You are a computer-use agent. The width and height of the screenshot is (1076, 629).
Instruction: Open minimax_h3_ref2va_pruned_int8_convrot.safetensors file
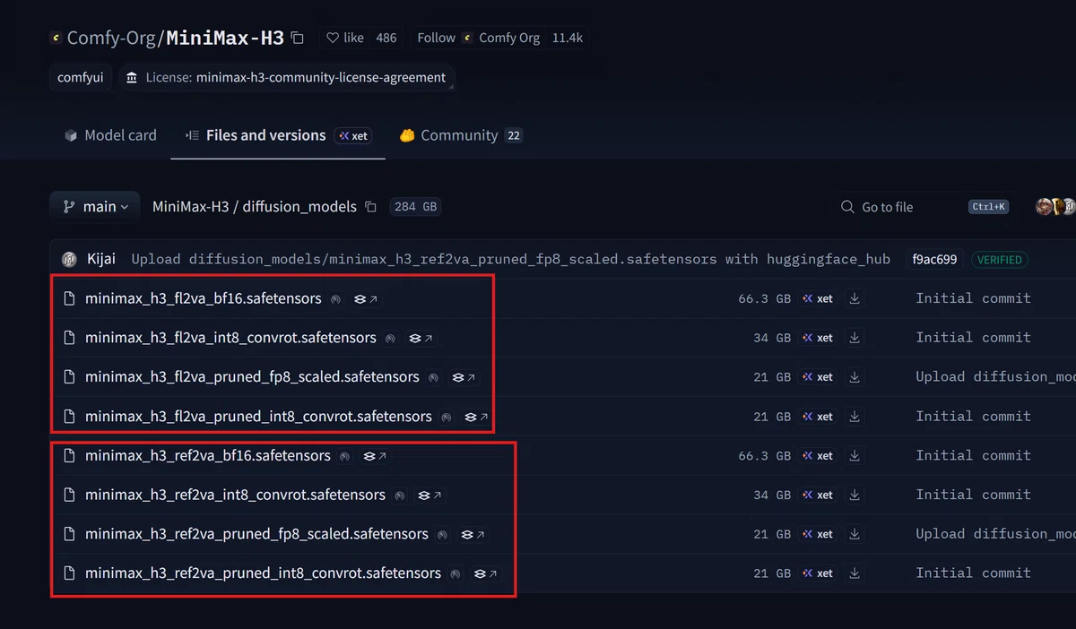point(263,573)
